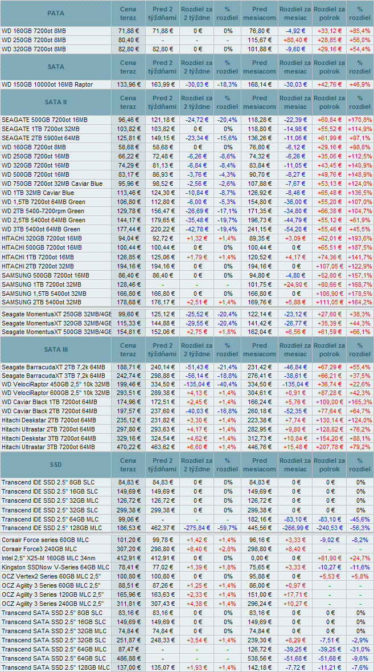Click the HITACHI 320GB 7200ot 16MB product name

(x=42, y=238)
